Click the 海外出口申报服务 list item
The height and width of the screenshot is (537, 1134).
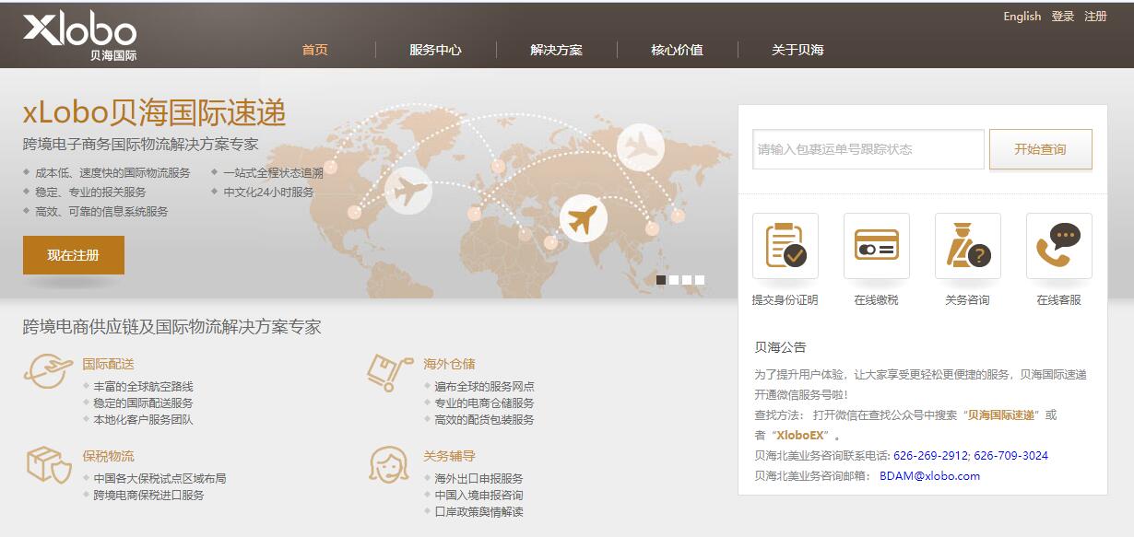point(478,479)
